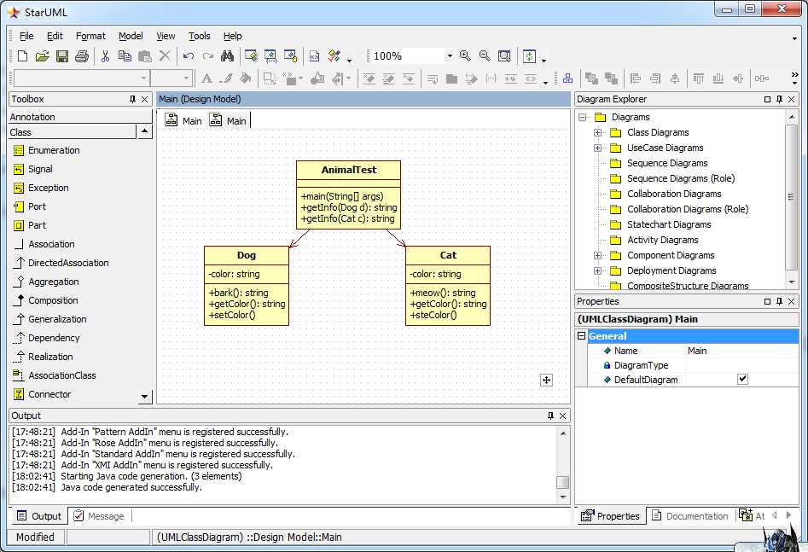Open the Edit menu
This screenshot has height=552, width=808.
(x=55, y=36)
